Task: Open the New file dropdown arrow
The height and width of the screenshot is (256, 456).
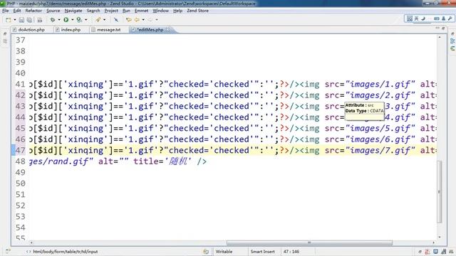Action: coord(14,20)
